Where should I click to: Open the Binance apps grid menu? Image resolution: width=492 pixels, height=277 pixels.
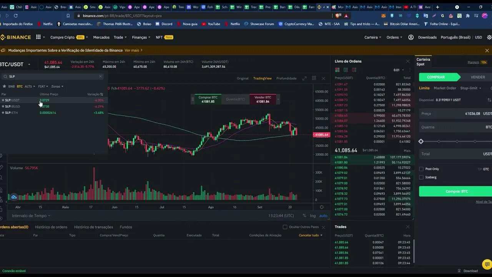coord(38,37)
